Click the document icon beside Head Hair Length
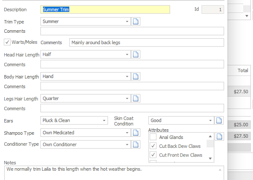This screenshot has width=253, height=180. (x=136, y=55)
